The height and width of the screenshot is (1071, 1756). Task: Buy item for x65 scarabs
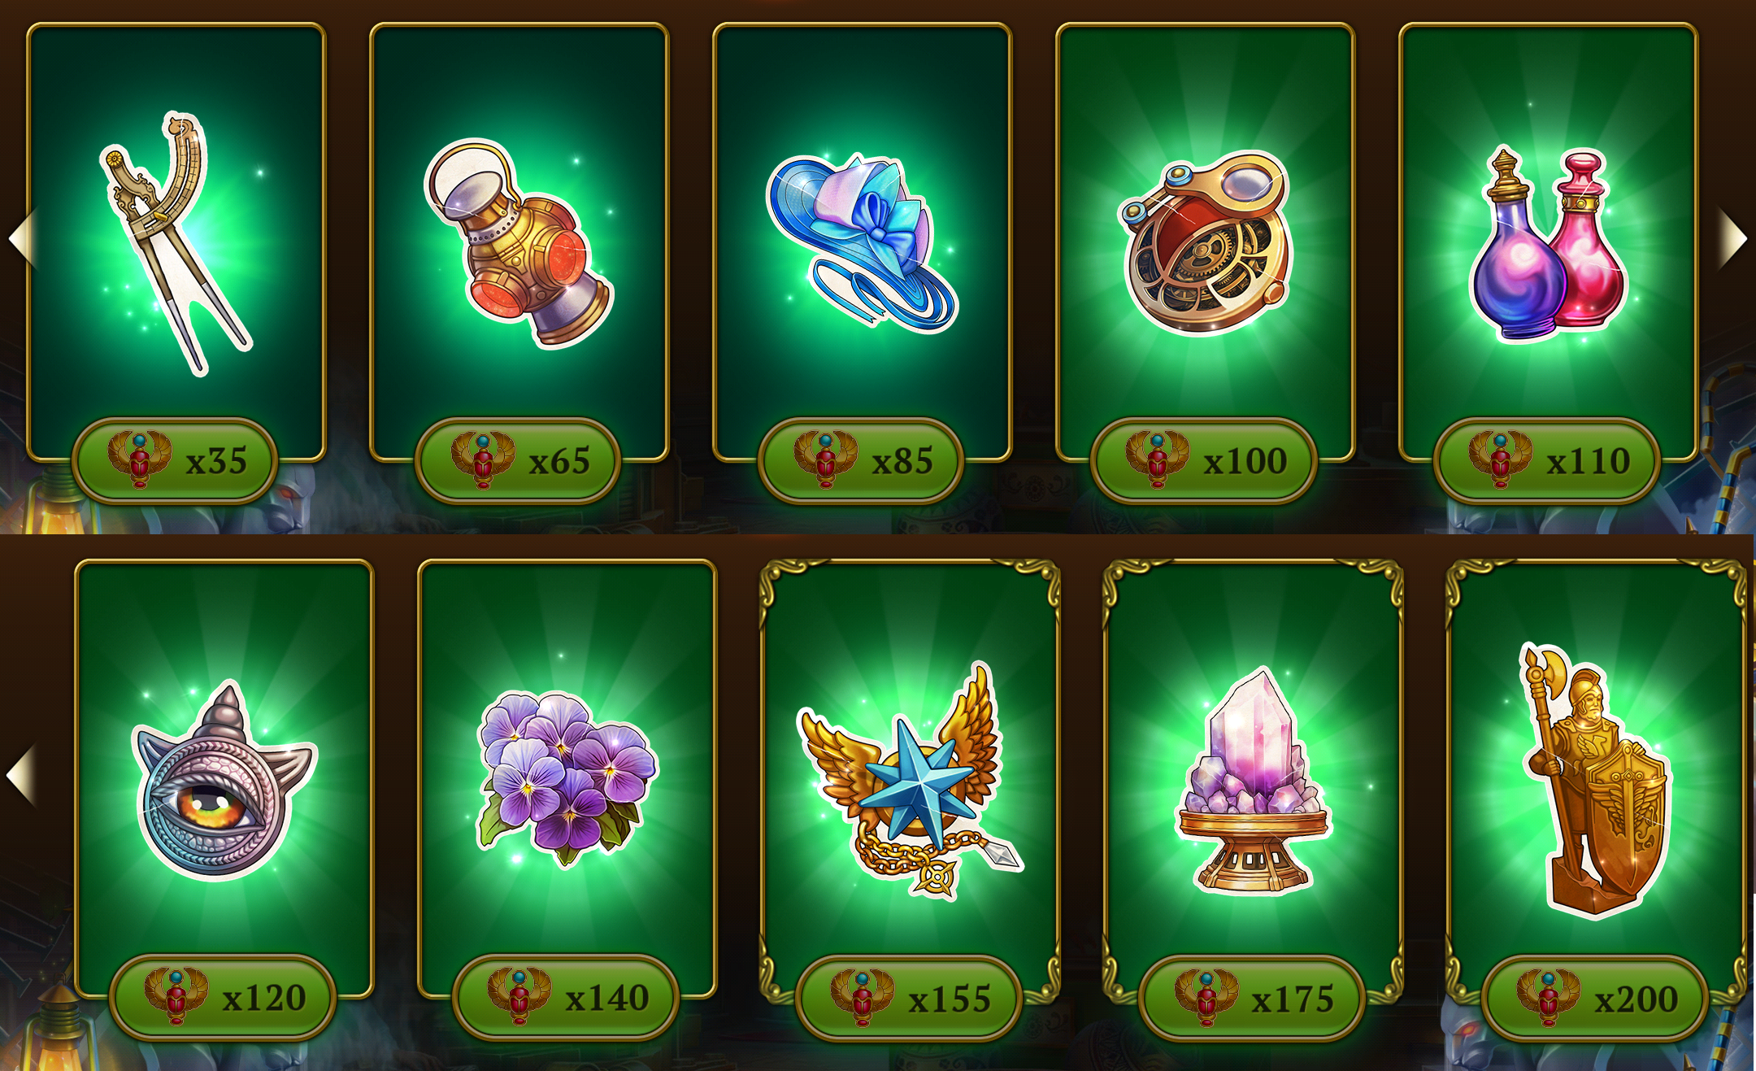[519, 461]
